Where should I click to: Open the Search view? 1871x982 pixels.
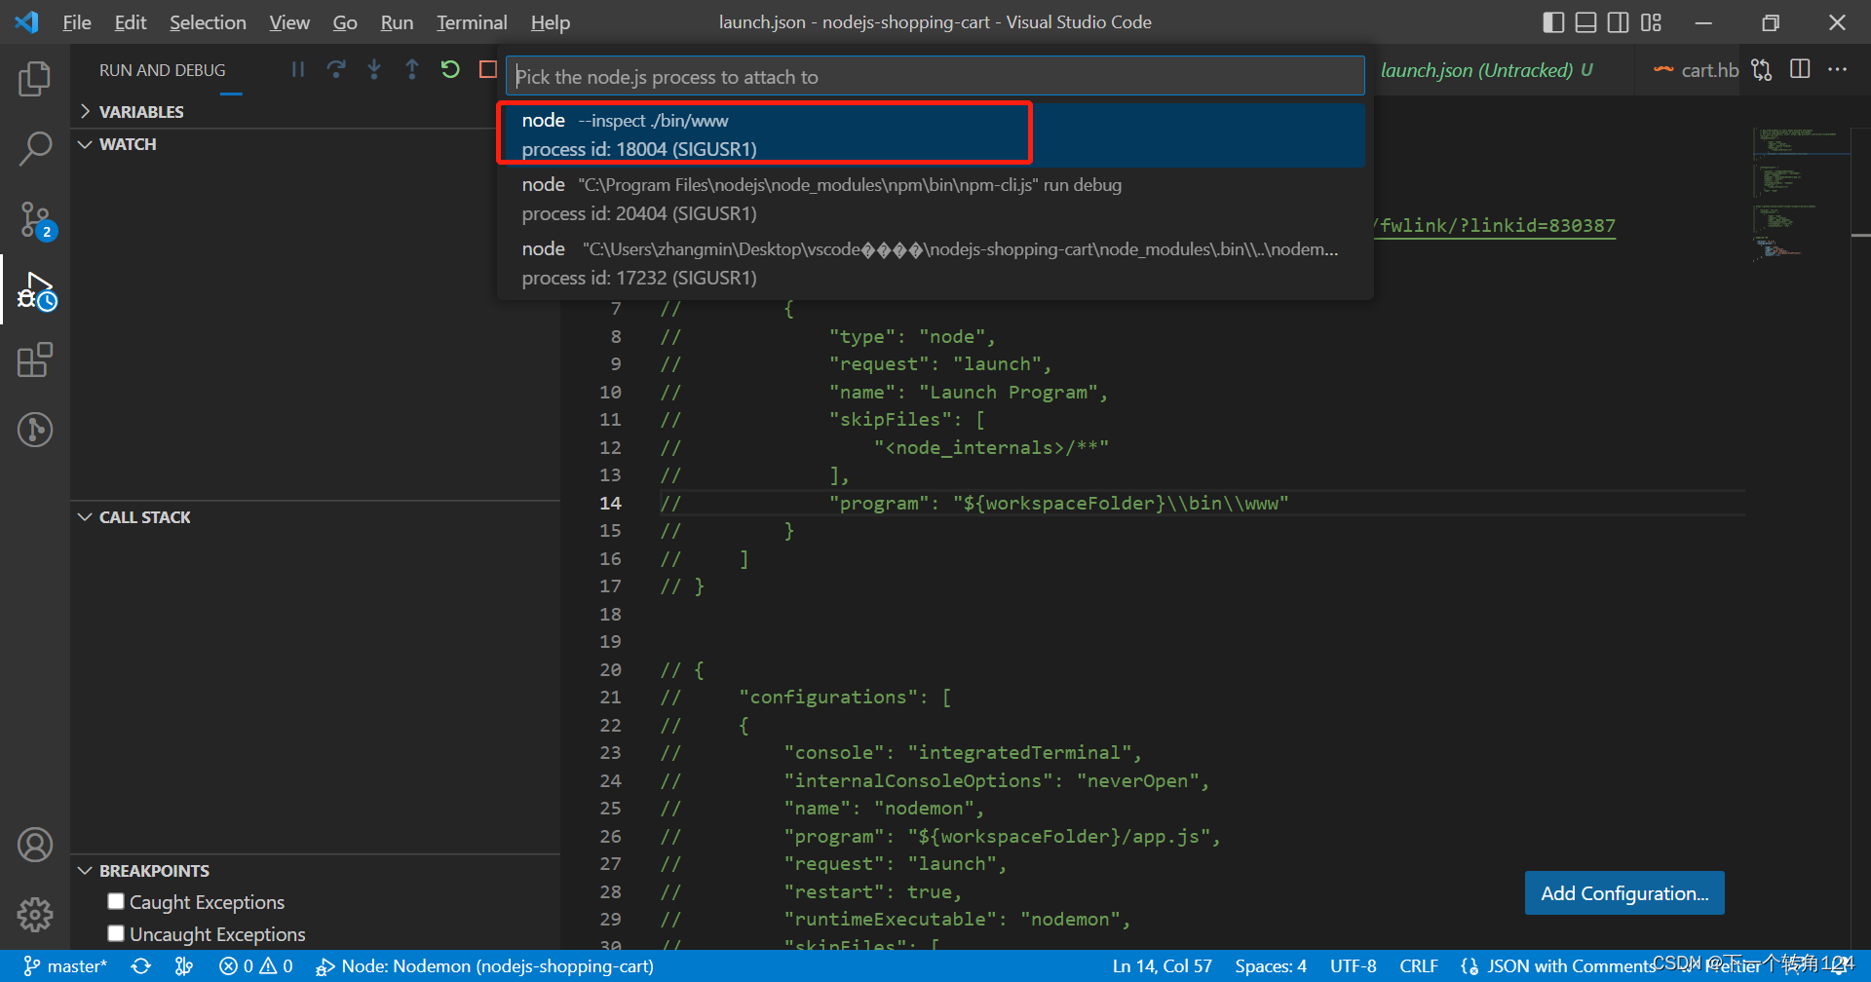tap(35, 149)
